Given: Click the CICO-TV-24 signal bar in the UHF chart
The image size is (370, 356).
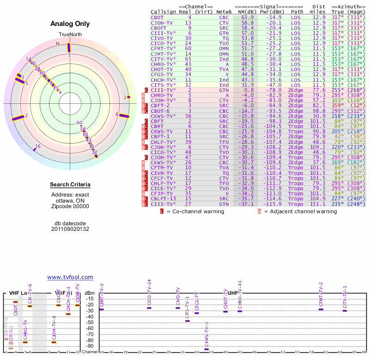Looking at the screenshot, I should pyautogui.click(x=149, y=308).
